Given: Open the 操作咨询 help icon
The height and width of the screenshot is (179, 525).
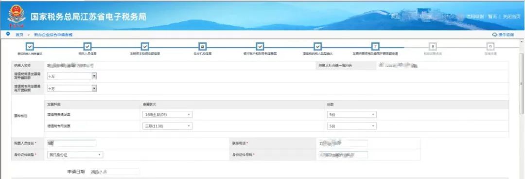Looking at the screenshot, I should coord(494,35).
